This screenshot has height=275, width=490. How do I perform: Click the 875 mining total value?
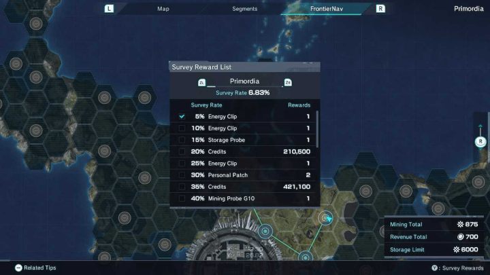(471, 224)
